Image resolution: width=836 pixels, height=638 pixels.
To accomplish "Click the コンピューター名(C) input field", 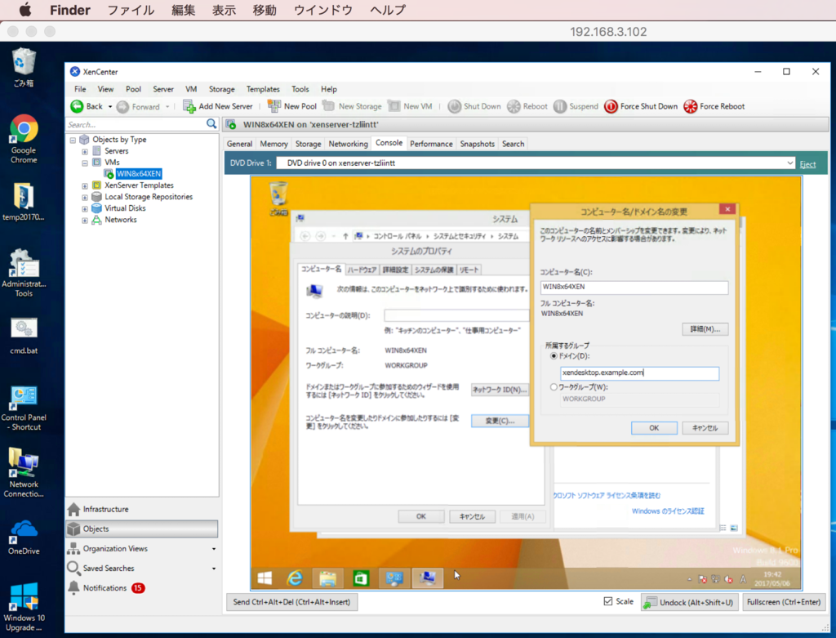I will (x=634, y=287).
